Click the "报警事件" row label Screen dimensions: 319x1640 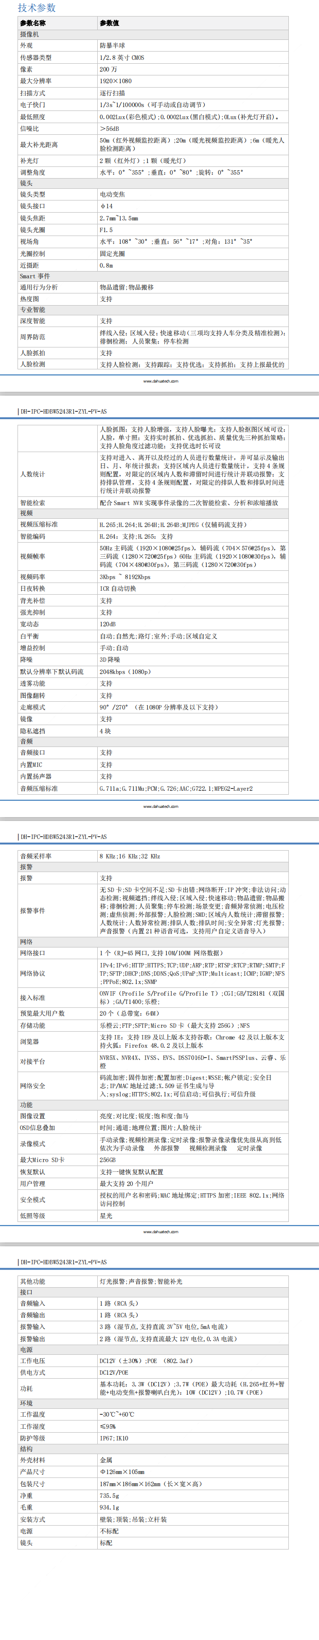tap(33, 911)
